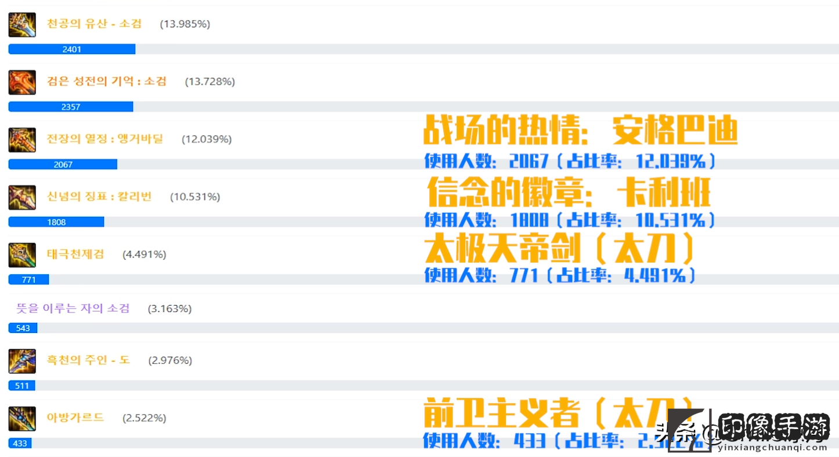Open the 흑천의 주인 - 도 item link

point(88,360)
